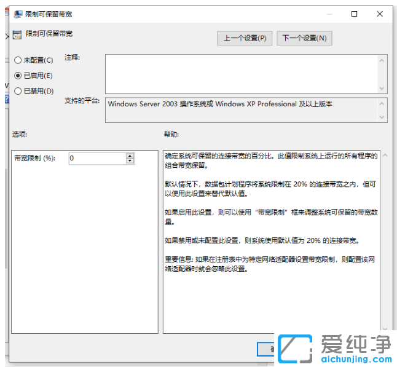Screen dimensions: 397x367
Task: Select the 已启用(E) radio option
Action: [18, 76]
